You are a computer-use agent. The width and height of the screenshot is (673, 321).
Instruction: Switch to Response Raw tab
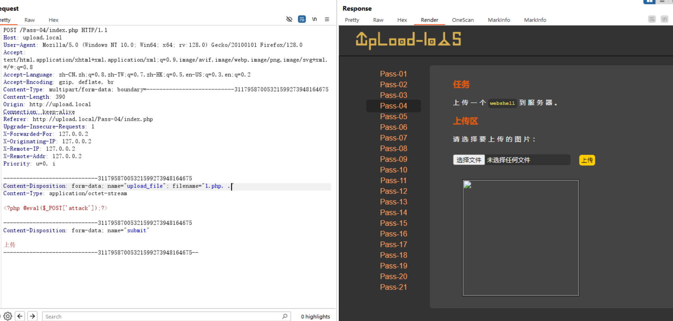click(378, 20)
